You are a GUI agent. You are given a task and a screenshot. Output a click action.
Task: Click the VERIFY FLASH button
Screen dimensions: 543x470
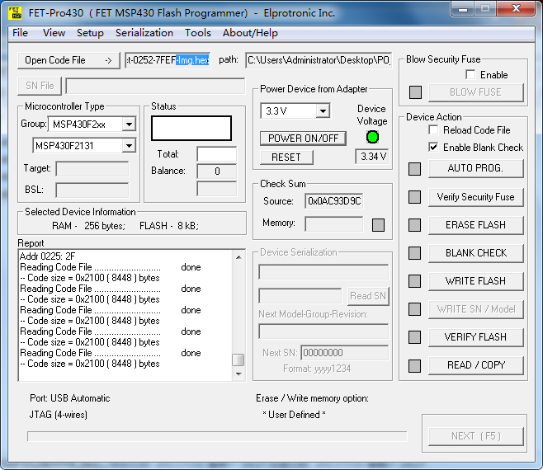tap(475, 337)
